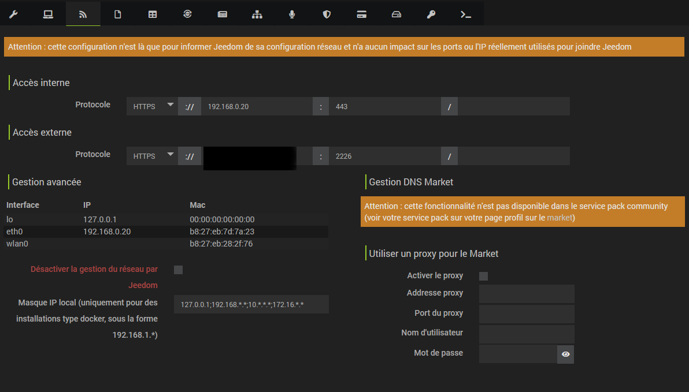Open the synchronization arrows tab

coord(187,13)
